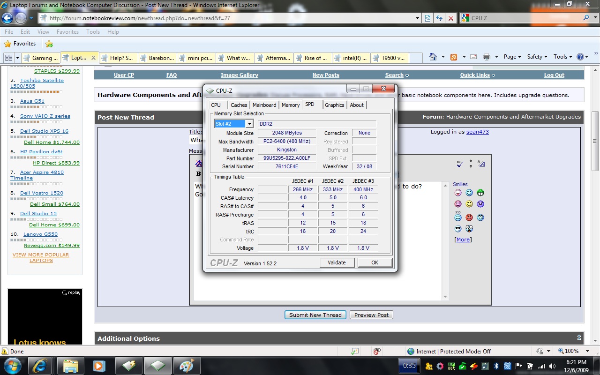Click the New Posts forum link
Viewport: 600px width, 375px height.
pos(326,75)
